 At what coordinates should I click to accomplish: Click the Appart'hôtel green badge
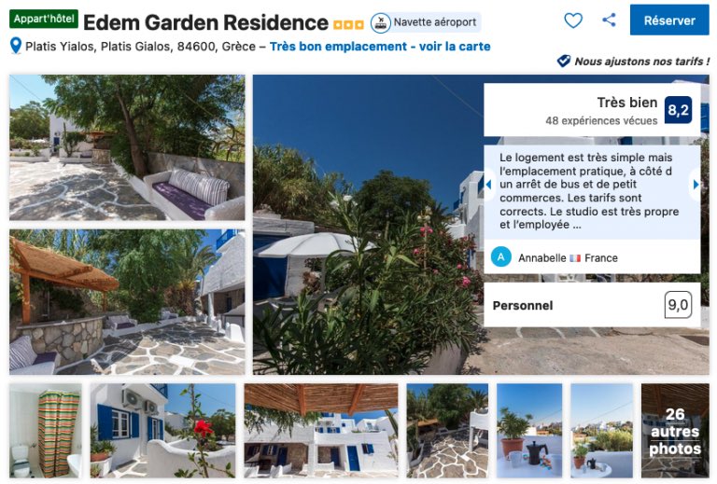(x=44, y=20)
